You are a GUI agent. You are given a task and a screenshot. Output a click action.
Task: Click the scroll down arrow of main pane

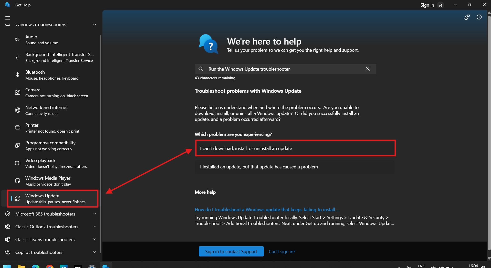(489, 258)
